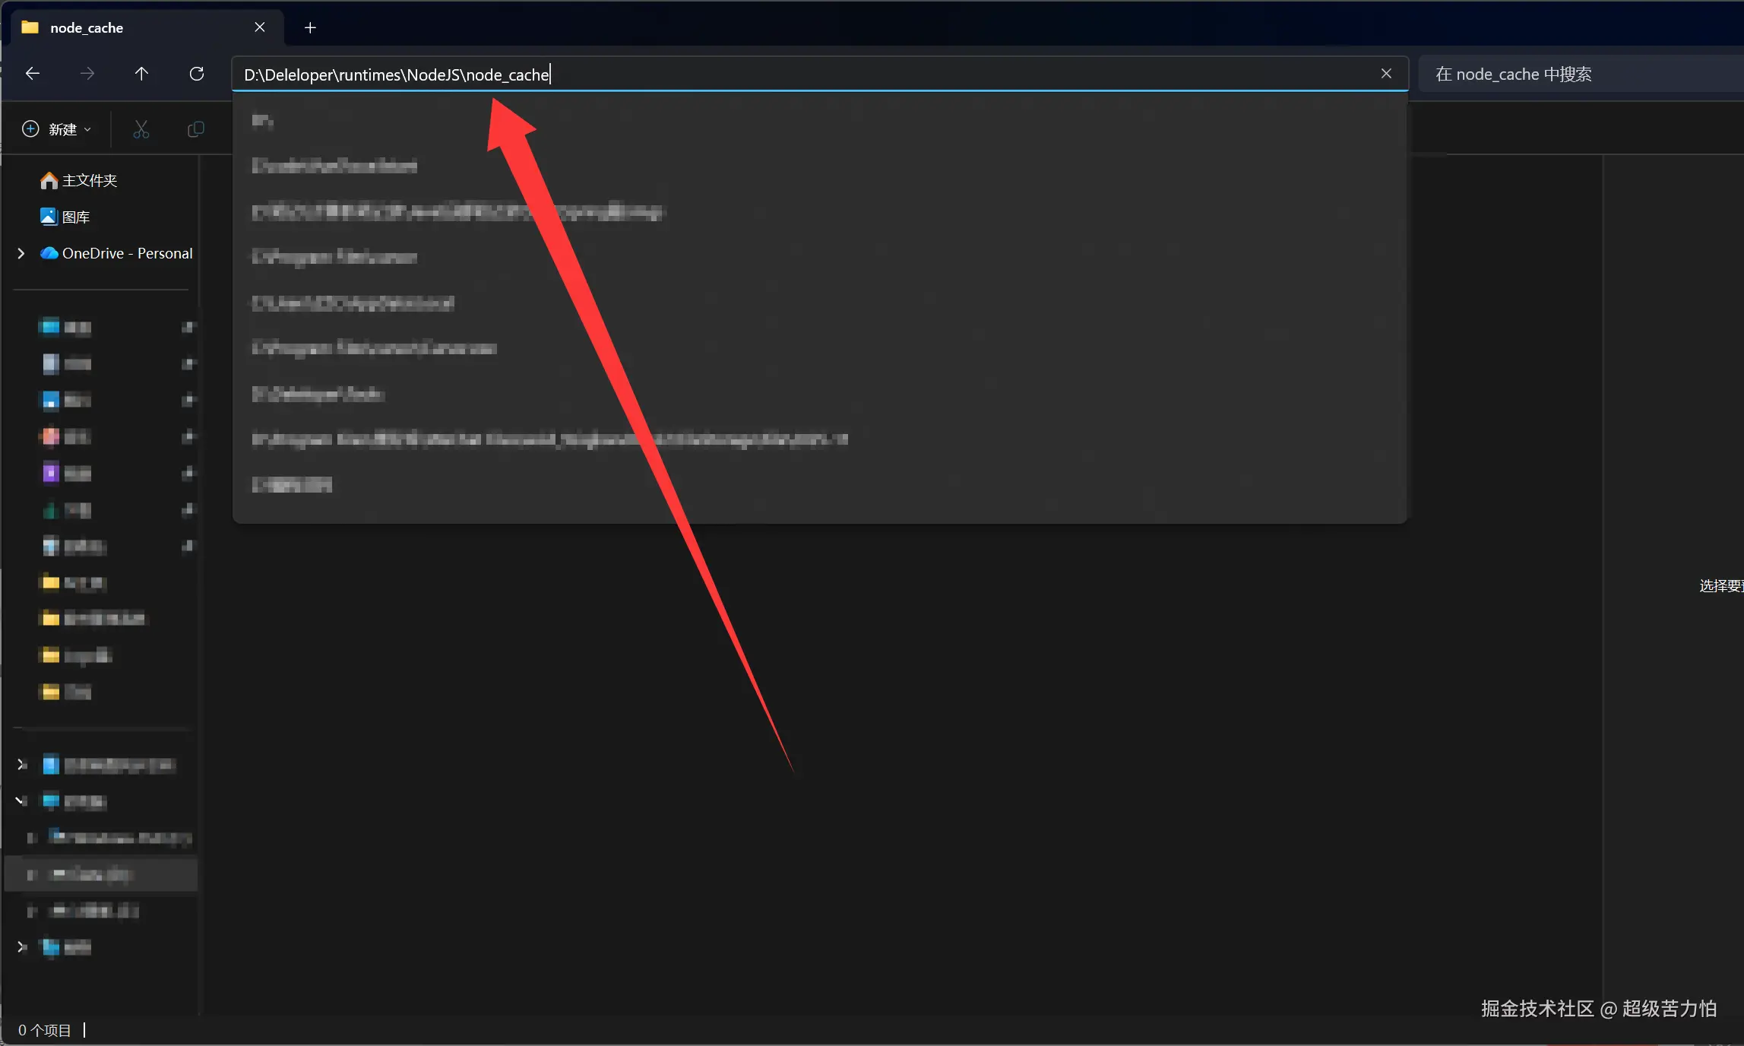Clear the address bar text

coord(1386,74)
